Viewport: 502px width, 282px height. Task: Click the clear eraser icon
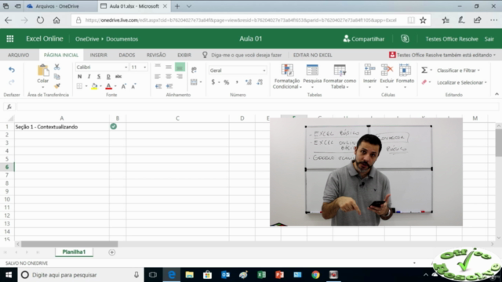click(x=424, y=82)
